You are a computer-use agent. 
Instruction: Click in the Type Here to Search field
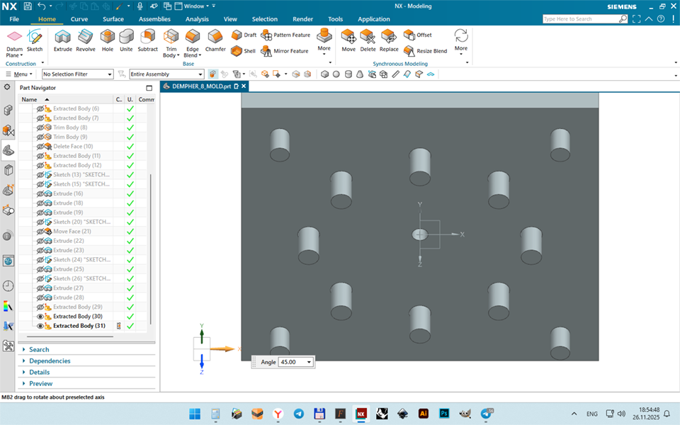(x=580, y=18)
